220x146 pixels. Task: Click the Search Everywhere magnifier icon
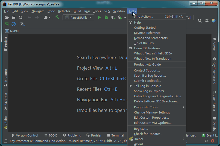pos(200,21)
